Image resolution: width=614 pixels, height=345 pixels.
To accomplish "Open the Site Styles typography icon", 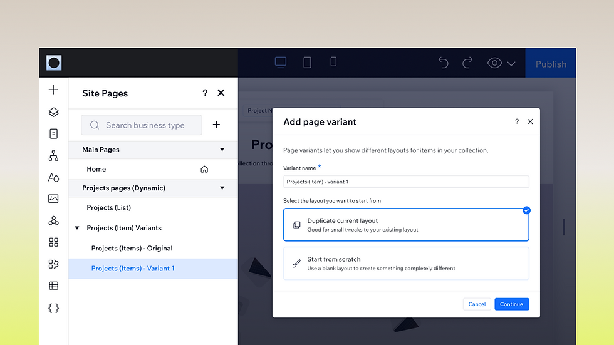I will pos(53,177).
